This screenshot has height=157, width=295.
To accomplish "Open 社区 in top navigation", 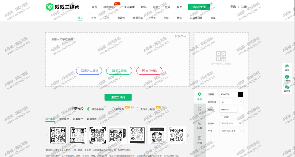I will point(168,7).
